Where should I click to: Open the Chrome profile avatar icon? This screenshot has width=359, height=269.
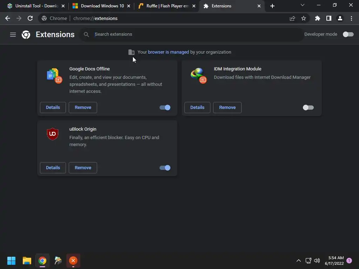point(340,18)
